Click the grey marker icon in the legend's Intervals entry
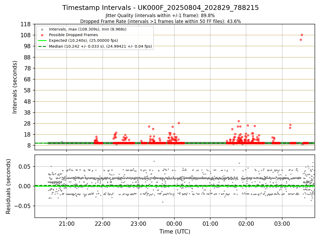This screenshot has width=321, height=241. (x=42, y=29)
